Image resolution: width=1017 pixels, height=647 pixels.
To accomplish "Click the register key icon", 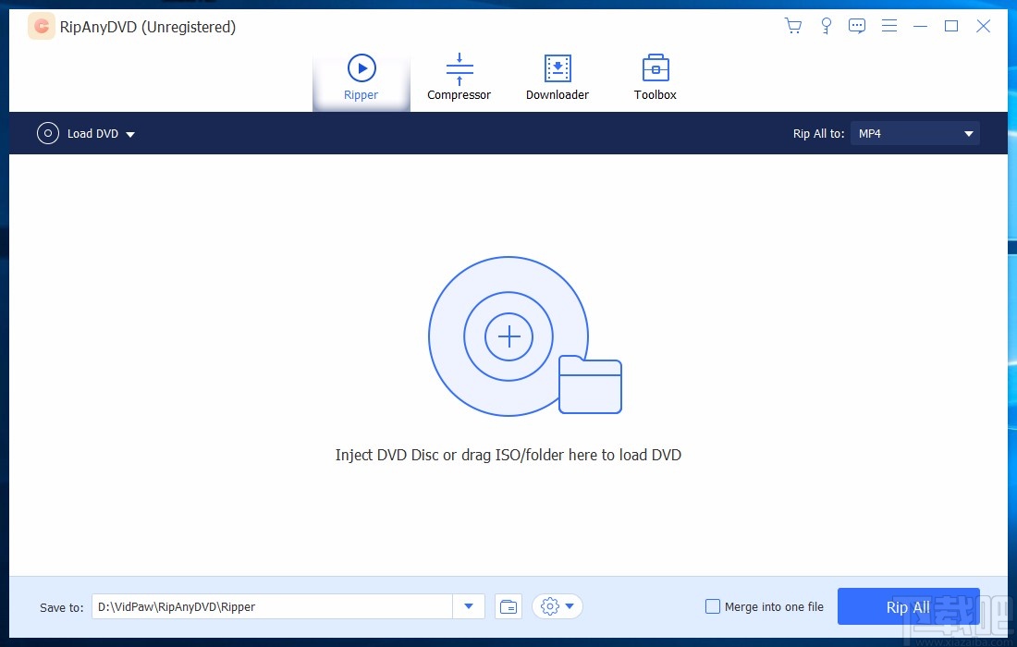I will pyautogui.click(x=826, y=26).
